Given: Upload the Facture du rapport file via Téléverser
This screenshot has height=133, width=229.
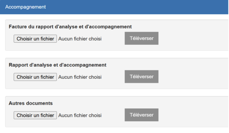Looking at the screenshot, I should [141, 38].
